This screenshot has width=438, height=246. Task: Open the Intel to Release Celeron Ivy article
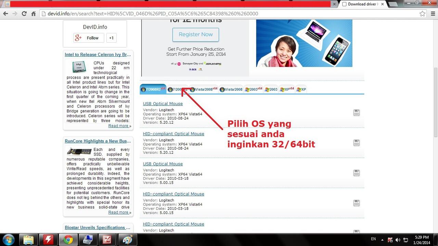point(98,54)
